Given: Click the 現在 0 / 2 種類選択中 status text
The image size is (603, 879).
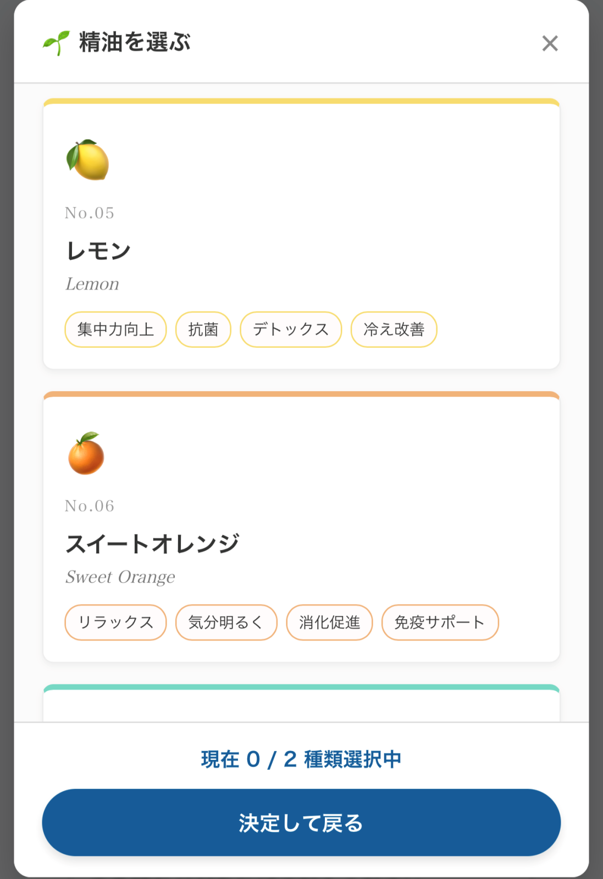Looking at the screenshot, I should click(x=301, y=759).
